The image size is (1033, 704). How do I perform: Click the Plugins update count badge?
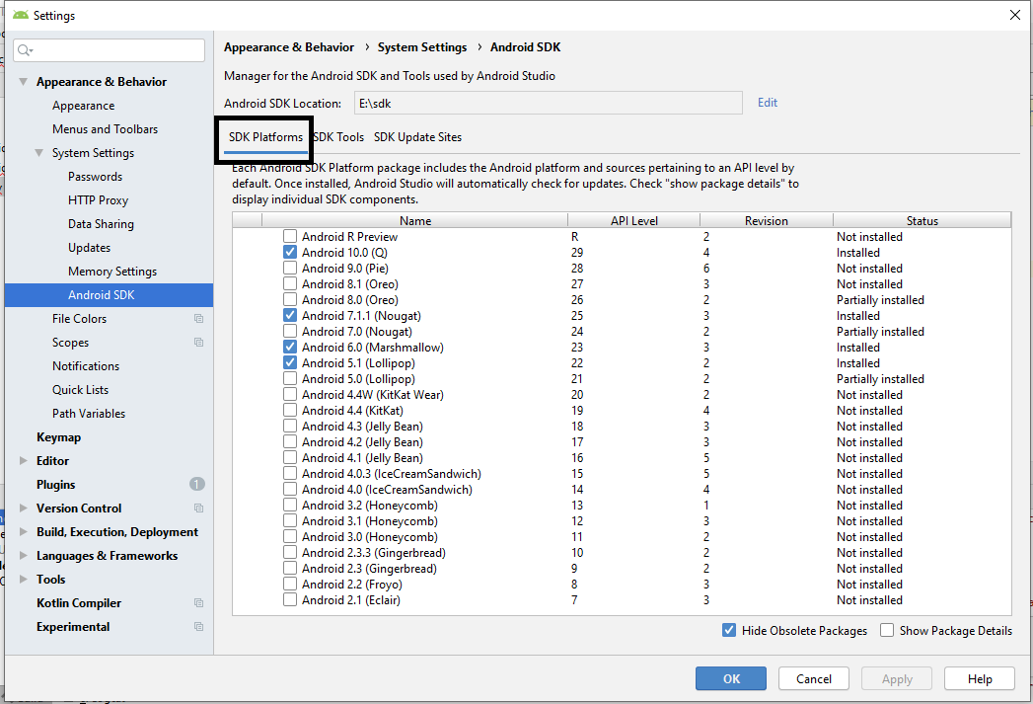coord(197,485)
